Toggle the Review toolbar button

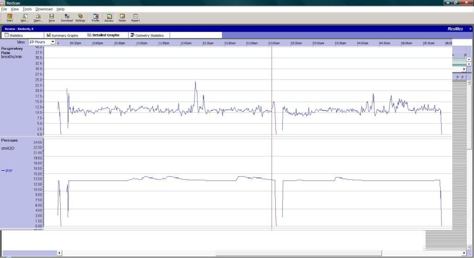109,18
